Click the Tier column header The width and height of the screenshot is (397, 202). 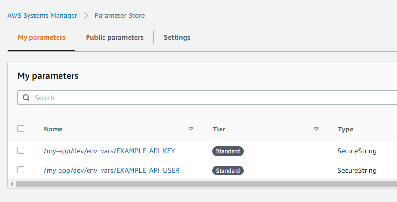pyautogui.click(x=219, y=129)
